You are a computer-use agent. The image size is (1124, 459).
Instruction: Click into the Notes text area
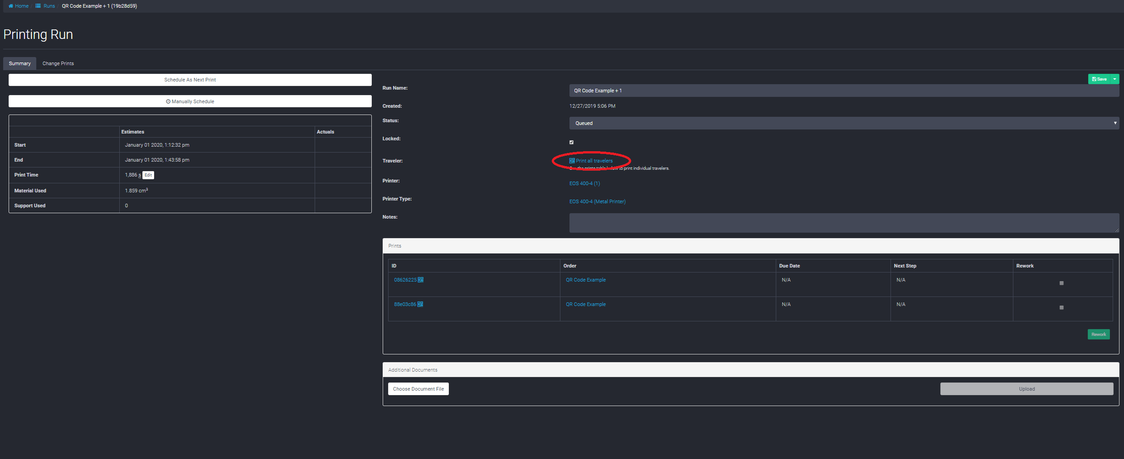point(843,223)
